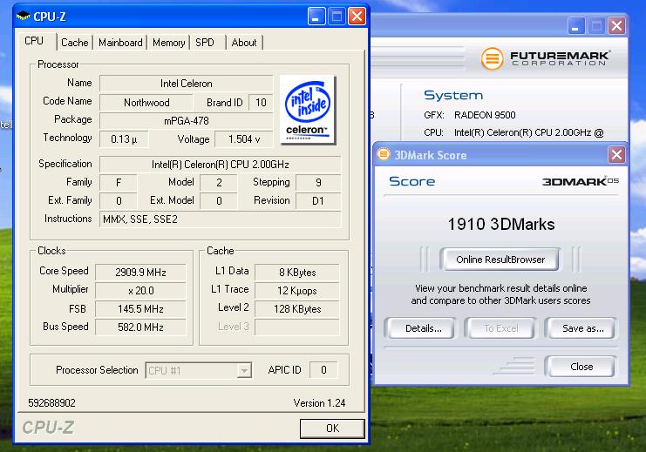
Task: Select the About tab
Action: pyautogui.click(x=244, y=43)
